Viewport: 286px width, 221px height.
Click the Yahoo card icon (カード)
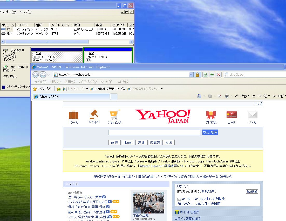pos(231,115)
